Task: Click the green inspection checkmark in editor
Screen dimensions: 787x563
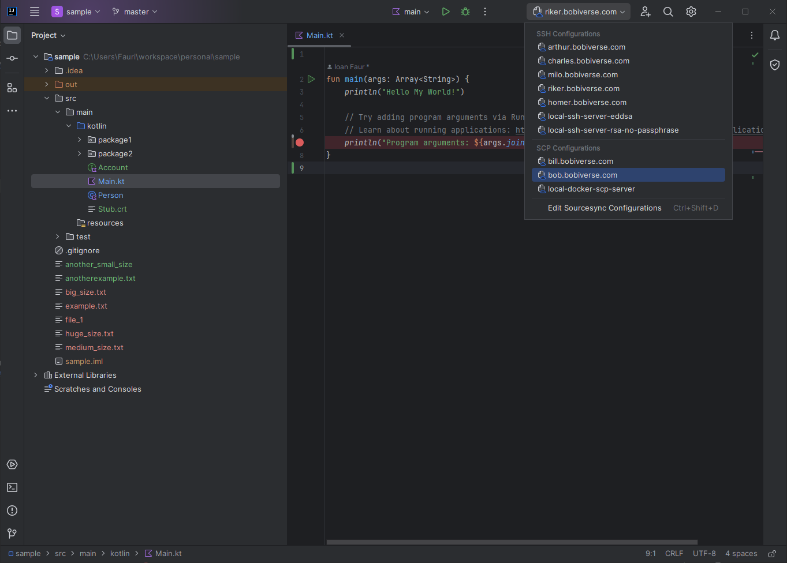Action: click(755, 55)
